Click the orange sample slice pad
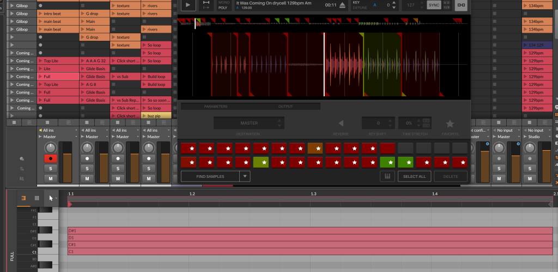 point(315,148)
